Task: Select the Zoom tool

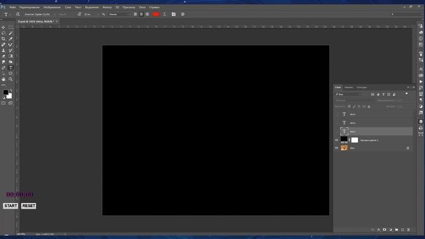Action: click(x=11, y=79)
